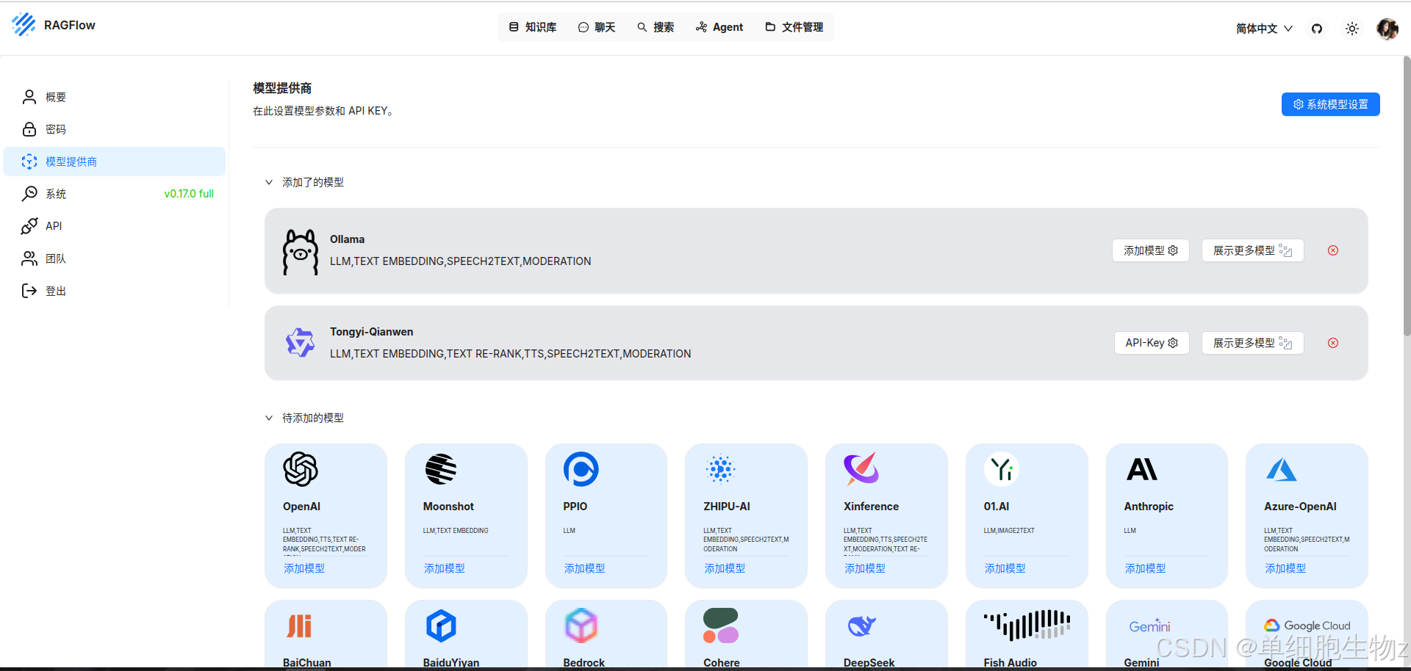
Task: Delete the Tongyi-Qianwen provider
Action: pyautogui.click(x=1333, y=343)
